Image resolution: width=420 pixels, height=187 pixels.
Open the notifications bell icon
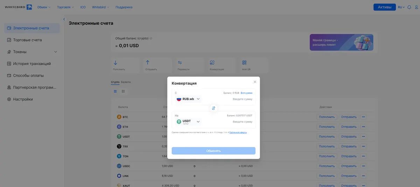click(409, 7)
